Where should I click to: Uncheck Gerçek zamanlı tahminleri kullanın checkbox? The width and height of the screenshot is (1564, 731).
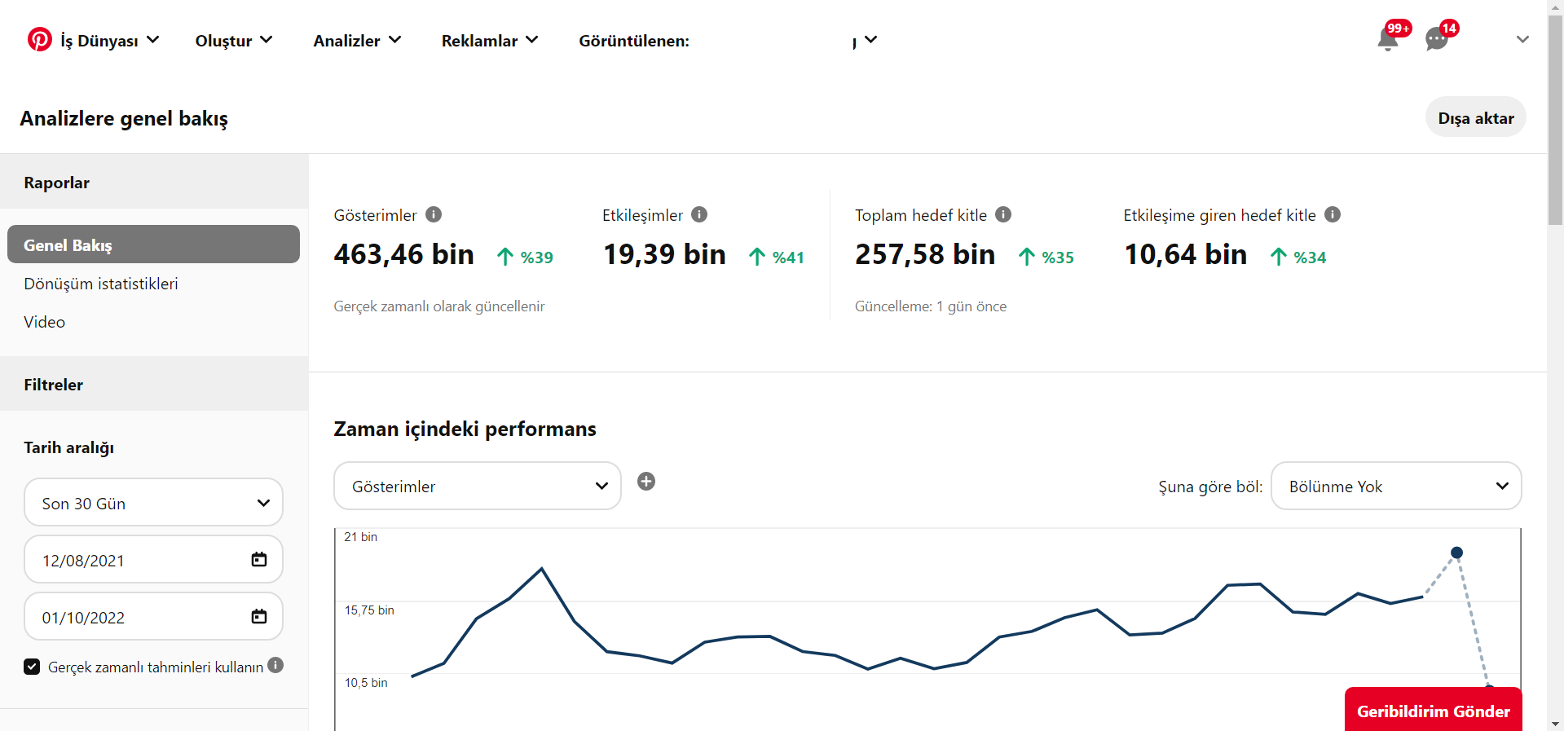tap(32, 667)
